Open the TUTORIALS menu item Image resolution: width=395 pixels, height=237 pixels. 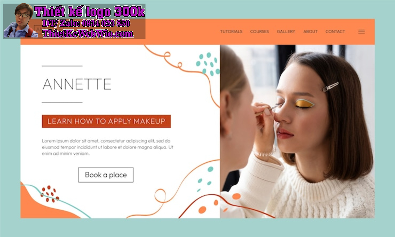click(x=231, y=32)
